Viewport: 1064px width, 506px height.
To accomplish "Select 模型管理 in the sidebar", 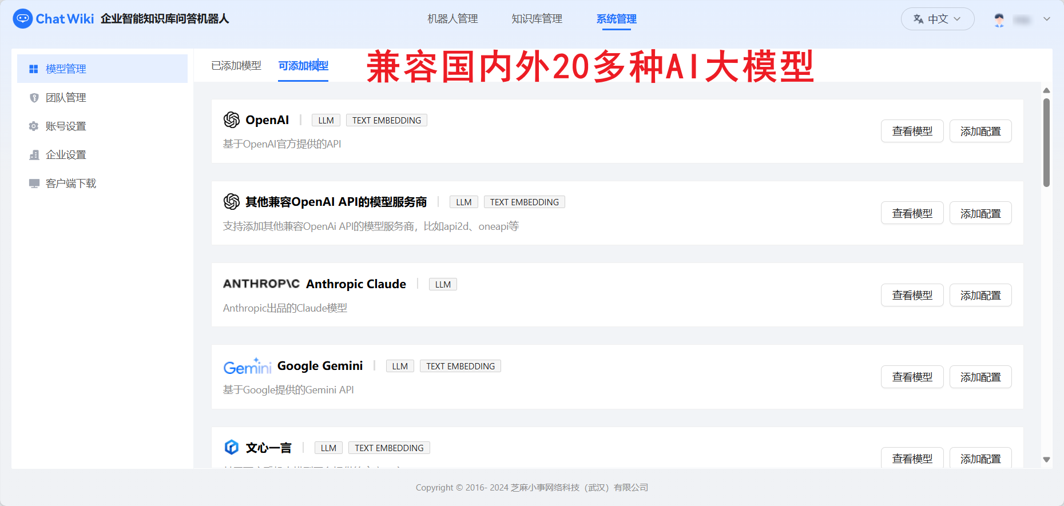I will pyautogui.click(x=102, y=69).
